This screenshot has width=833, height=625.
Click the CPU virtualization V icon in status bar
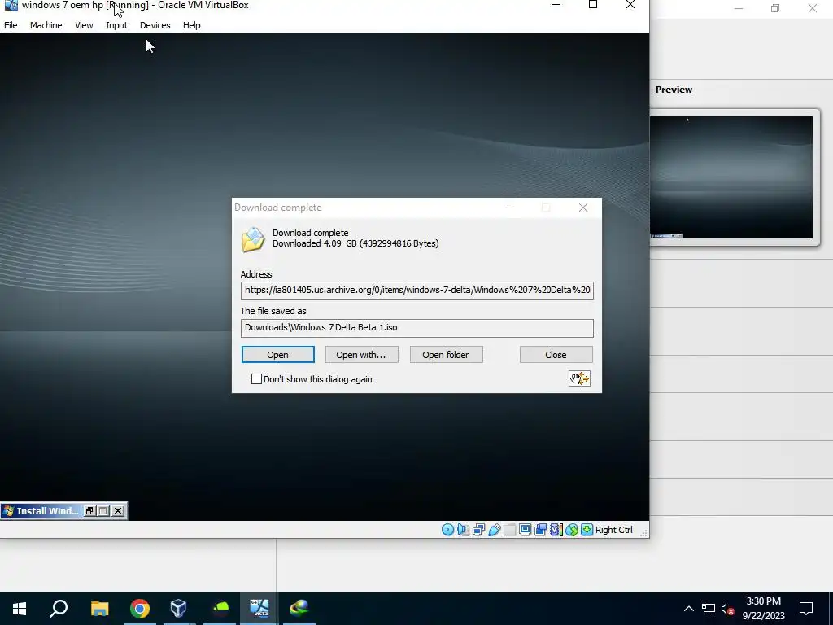click(x=556, y=529)
